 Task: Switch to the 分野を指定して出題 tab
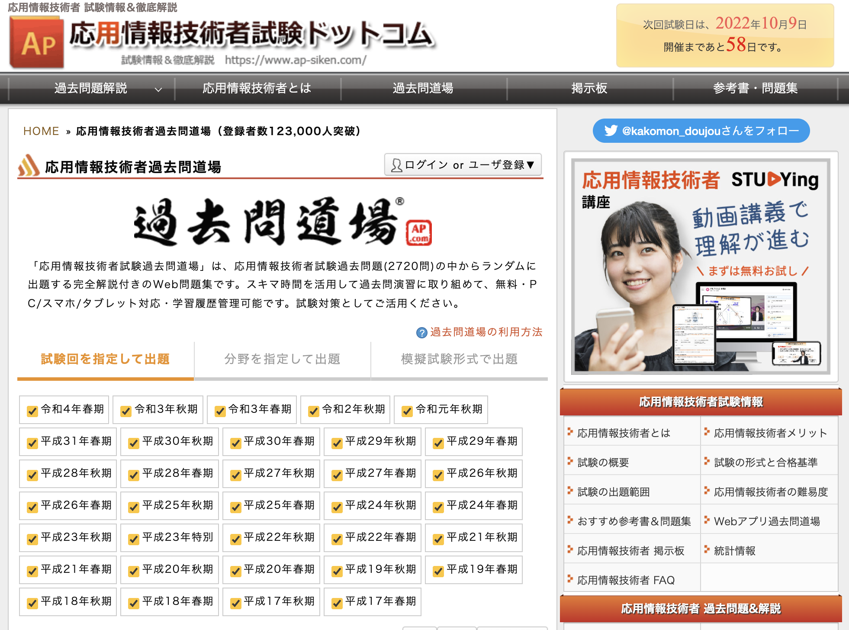[x=282, y=359]
